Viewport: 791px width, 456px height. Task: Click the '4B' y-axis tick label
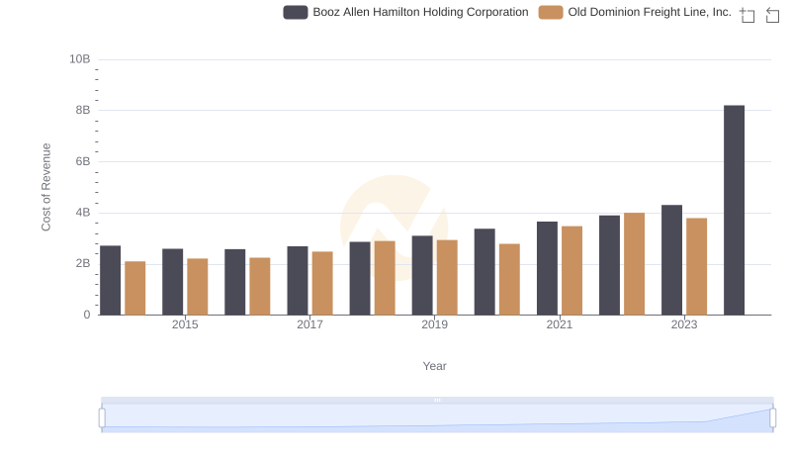click(x=83, y=213)
